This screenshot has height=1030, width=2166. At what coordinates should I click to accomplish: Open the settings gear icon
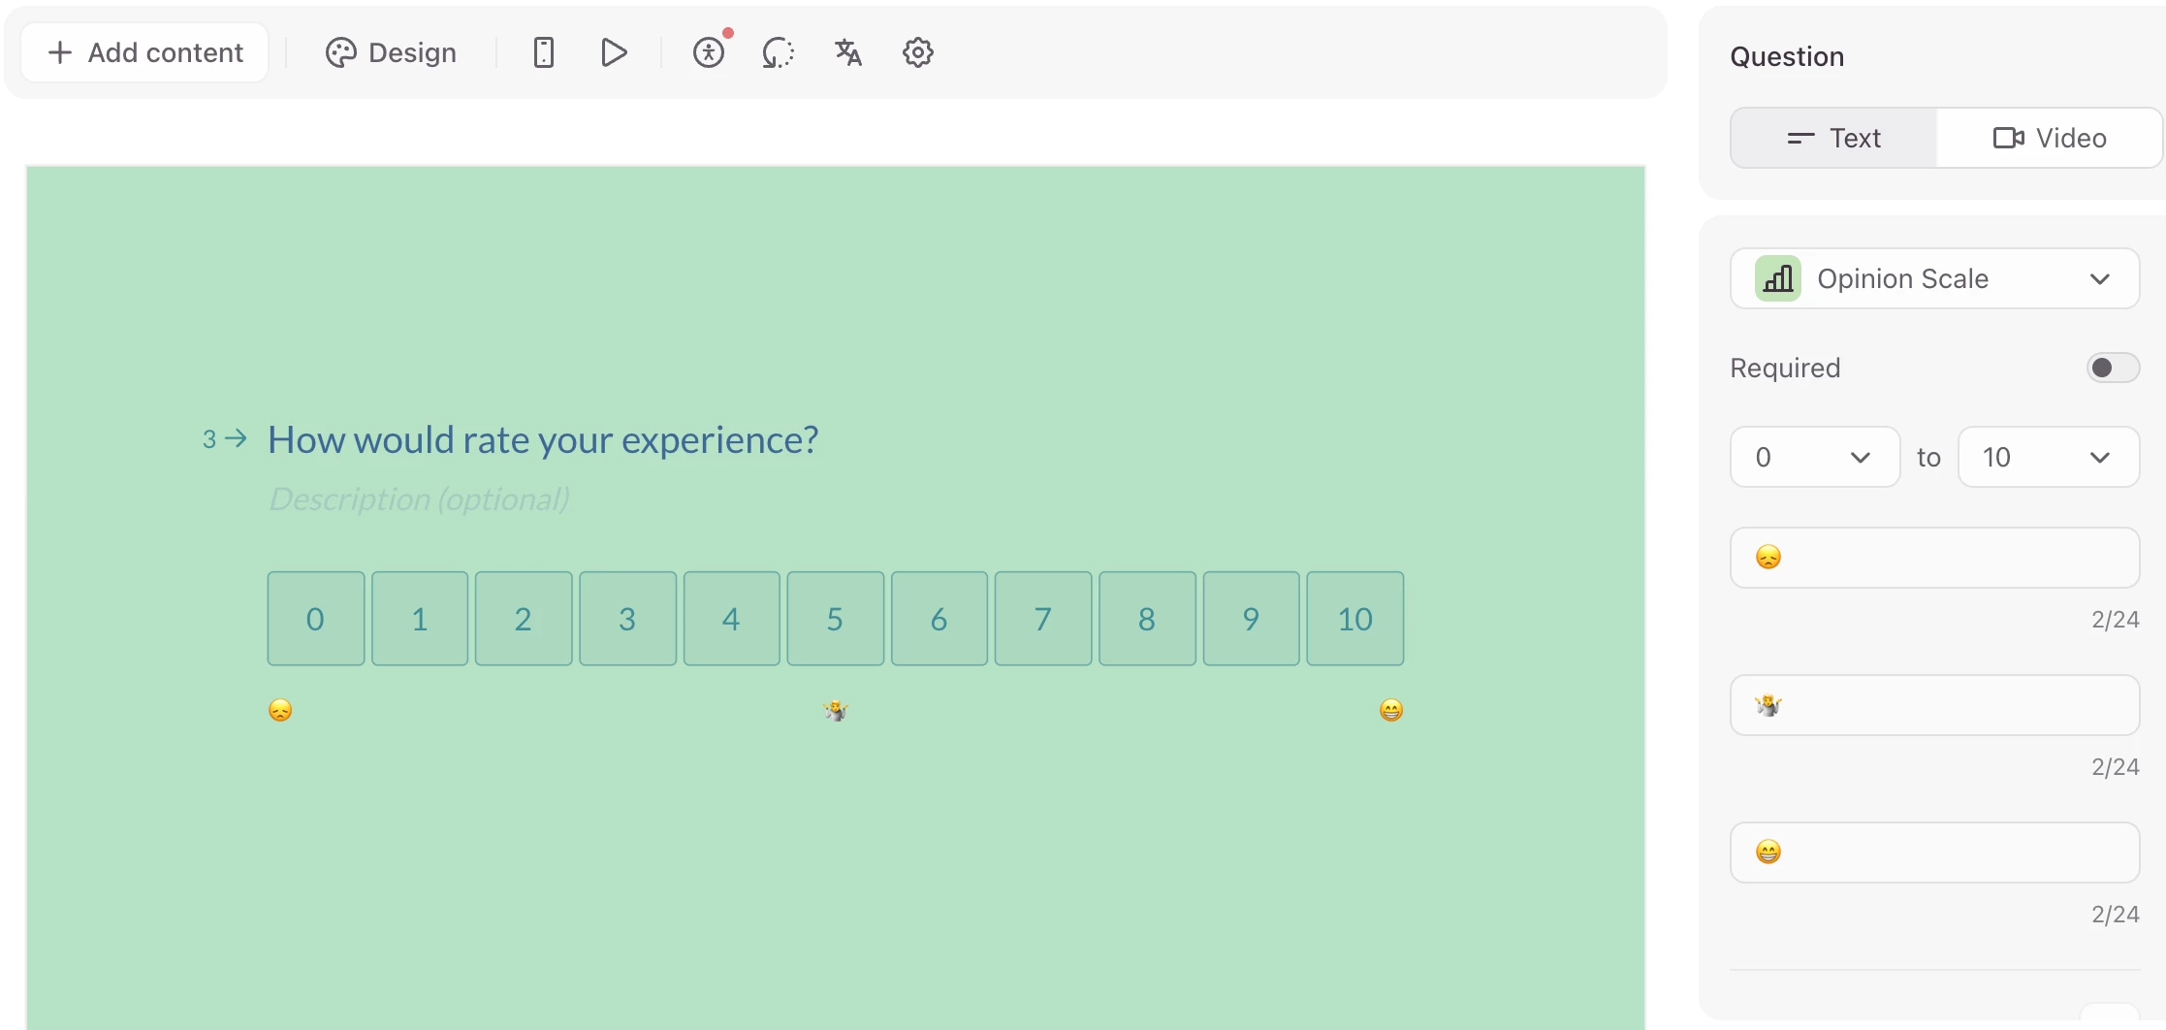(917, 52)
